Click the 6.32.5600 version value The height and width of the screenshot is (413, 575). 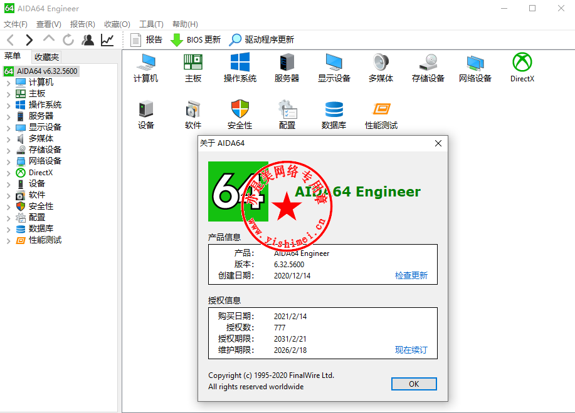pos(289,265)
